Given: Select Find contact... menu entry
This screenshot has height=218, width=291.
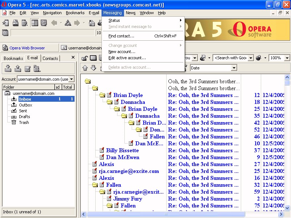Looking at the screenshot, I should pos(143,36).
